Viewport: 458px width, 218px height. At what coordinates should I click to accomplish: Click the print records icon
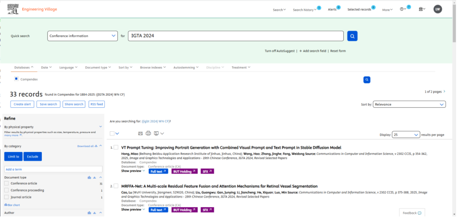(x=148, y=134)
